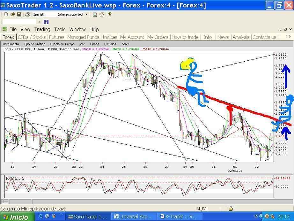Open the Líneas chart menu
294x221 pixels.
click(94, 44)
